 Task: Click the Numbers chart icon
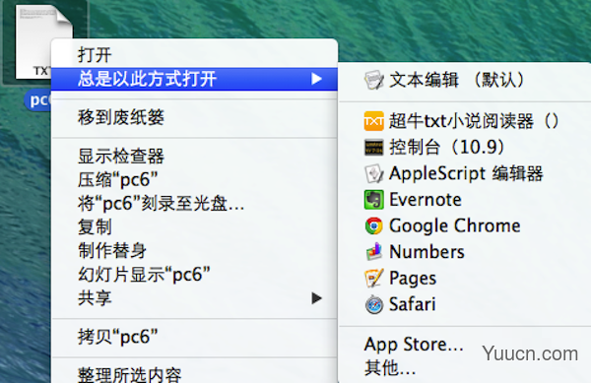click(374, 252)
